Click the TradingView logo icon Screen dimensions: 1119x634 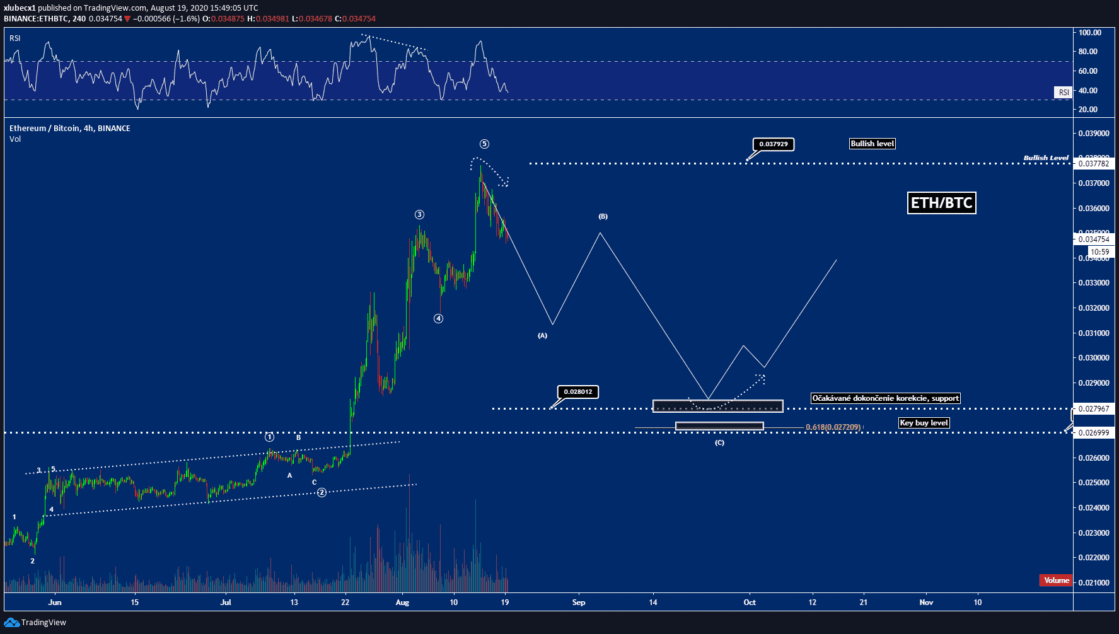click(11, 623)
